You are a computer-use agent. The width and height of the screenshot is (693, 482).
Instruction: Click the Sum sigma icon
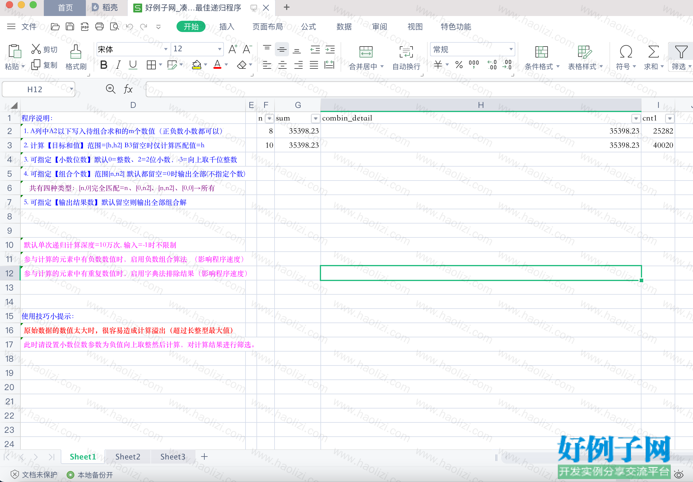(x=653, y=52)
